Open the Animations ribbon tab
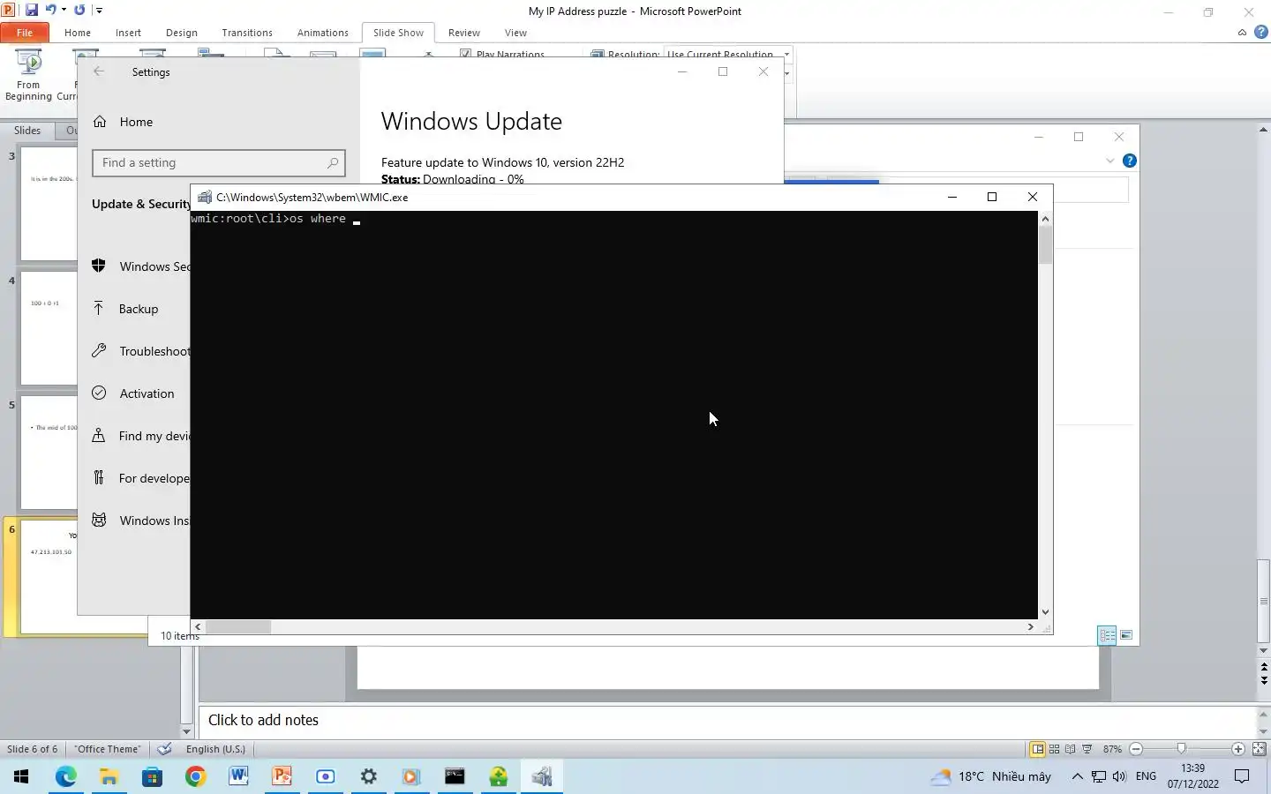The image size is (1271, 794). 323,33
